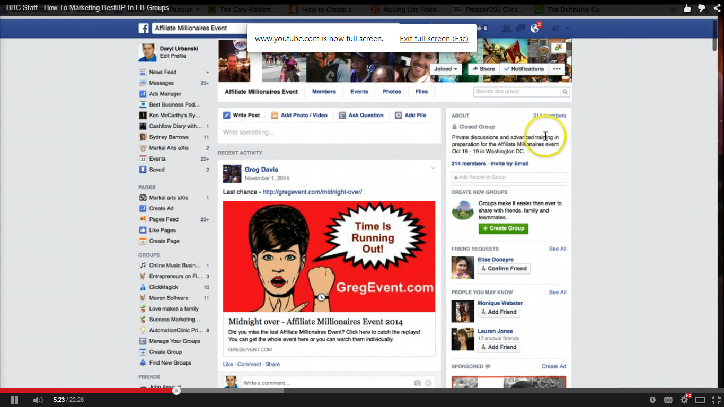Click the group search magnifier icon
Viewport: 724px width, 407px height.
[x=565, y=92]
